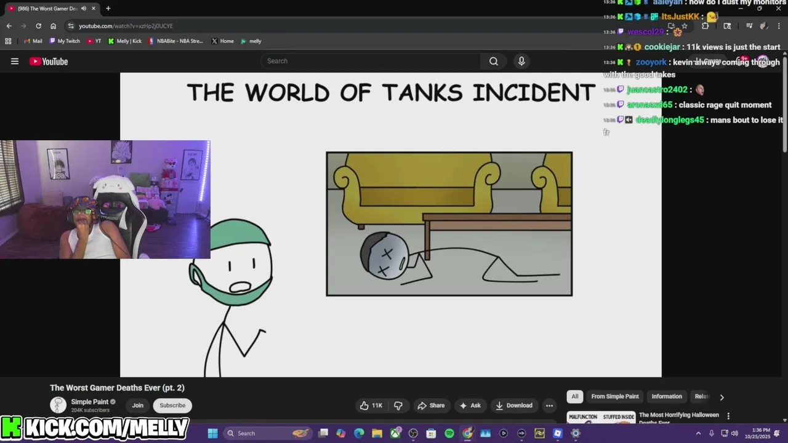This screenshot has height=443, width=788.
Task: Open the NBABite bookmark
Action: [175, 41]
